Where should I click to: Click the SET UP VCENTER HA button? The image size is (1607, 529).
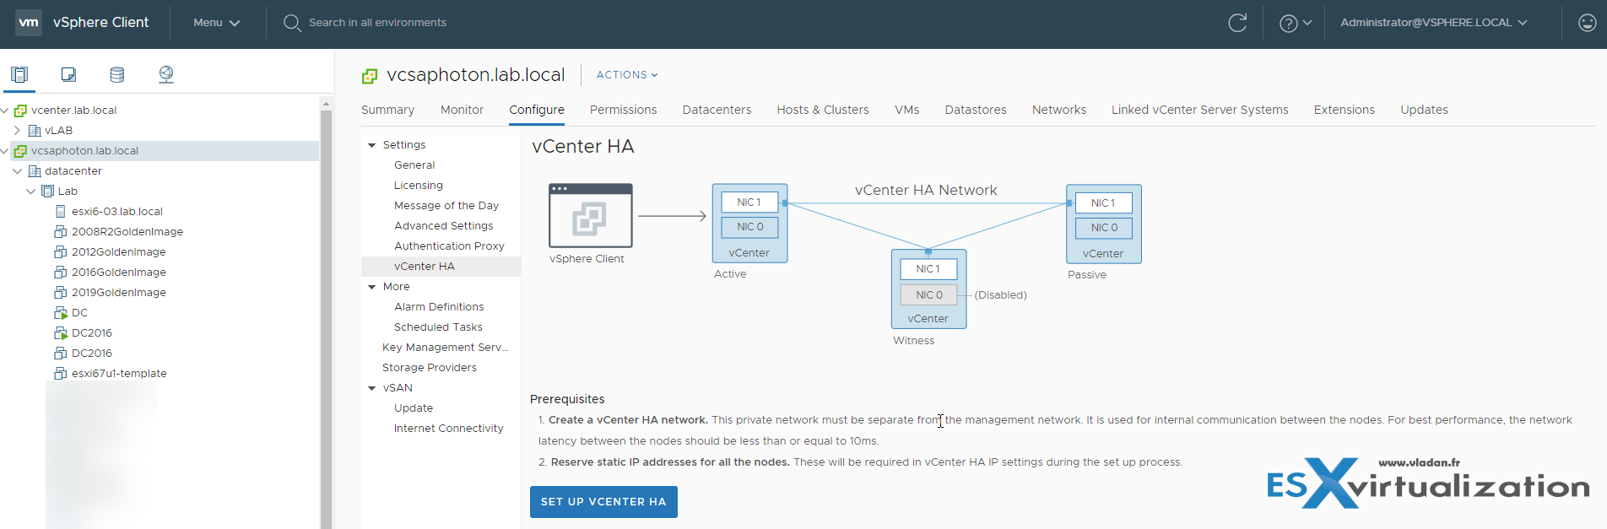click(603, 502)
